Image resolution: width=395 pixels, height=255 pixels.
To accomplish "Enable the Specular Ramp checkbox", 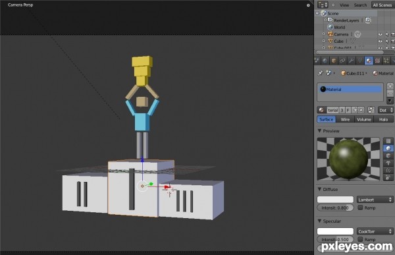I will point(361,239).
